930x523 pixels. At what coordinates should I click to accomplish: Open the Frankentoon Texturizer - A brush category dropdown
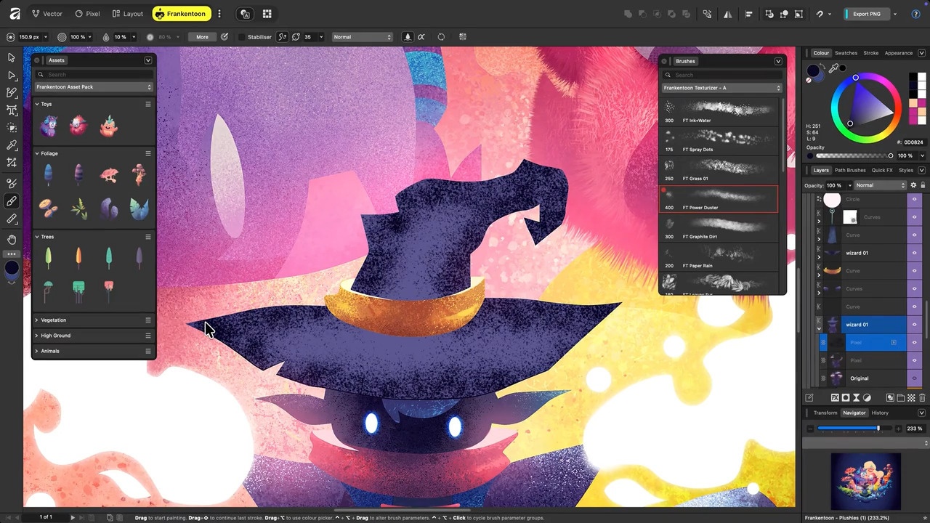coord(722,88)
